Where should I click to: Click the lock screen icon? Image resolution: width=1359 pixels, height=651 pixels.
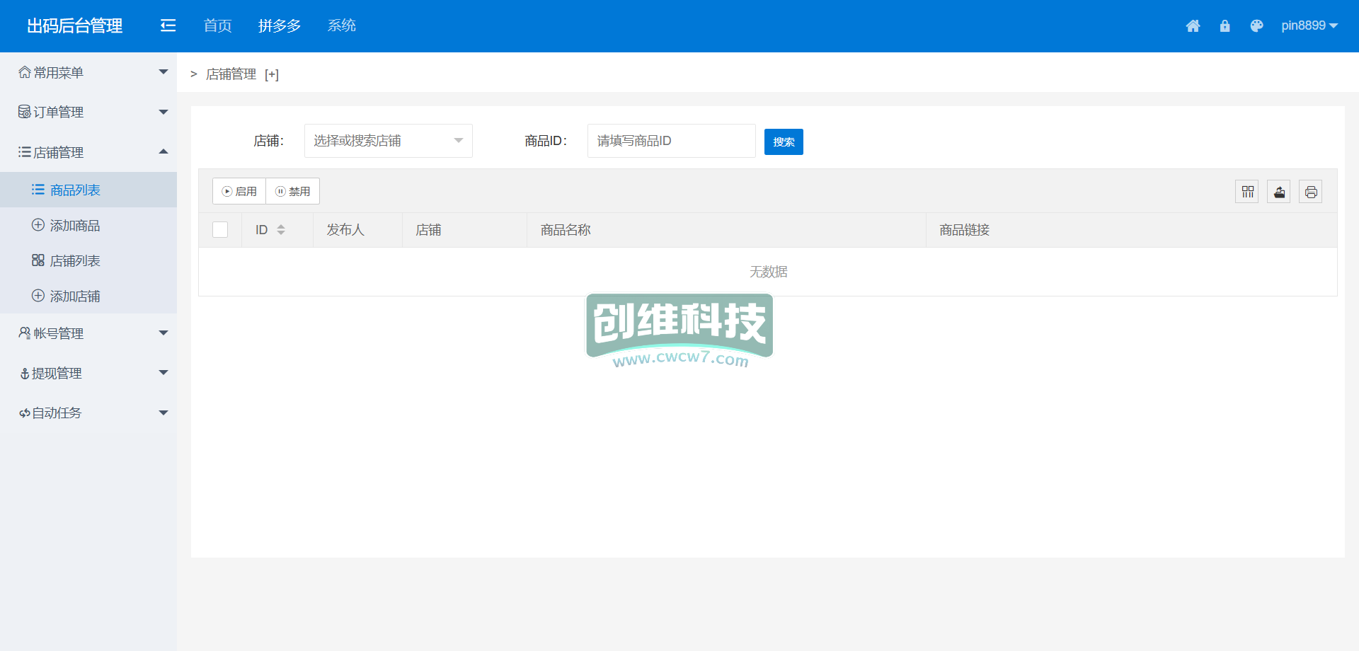pos(1225,26)
